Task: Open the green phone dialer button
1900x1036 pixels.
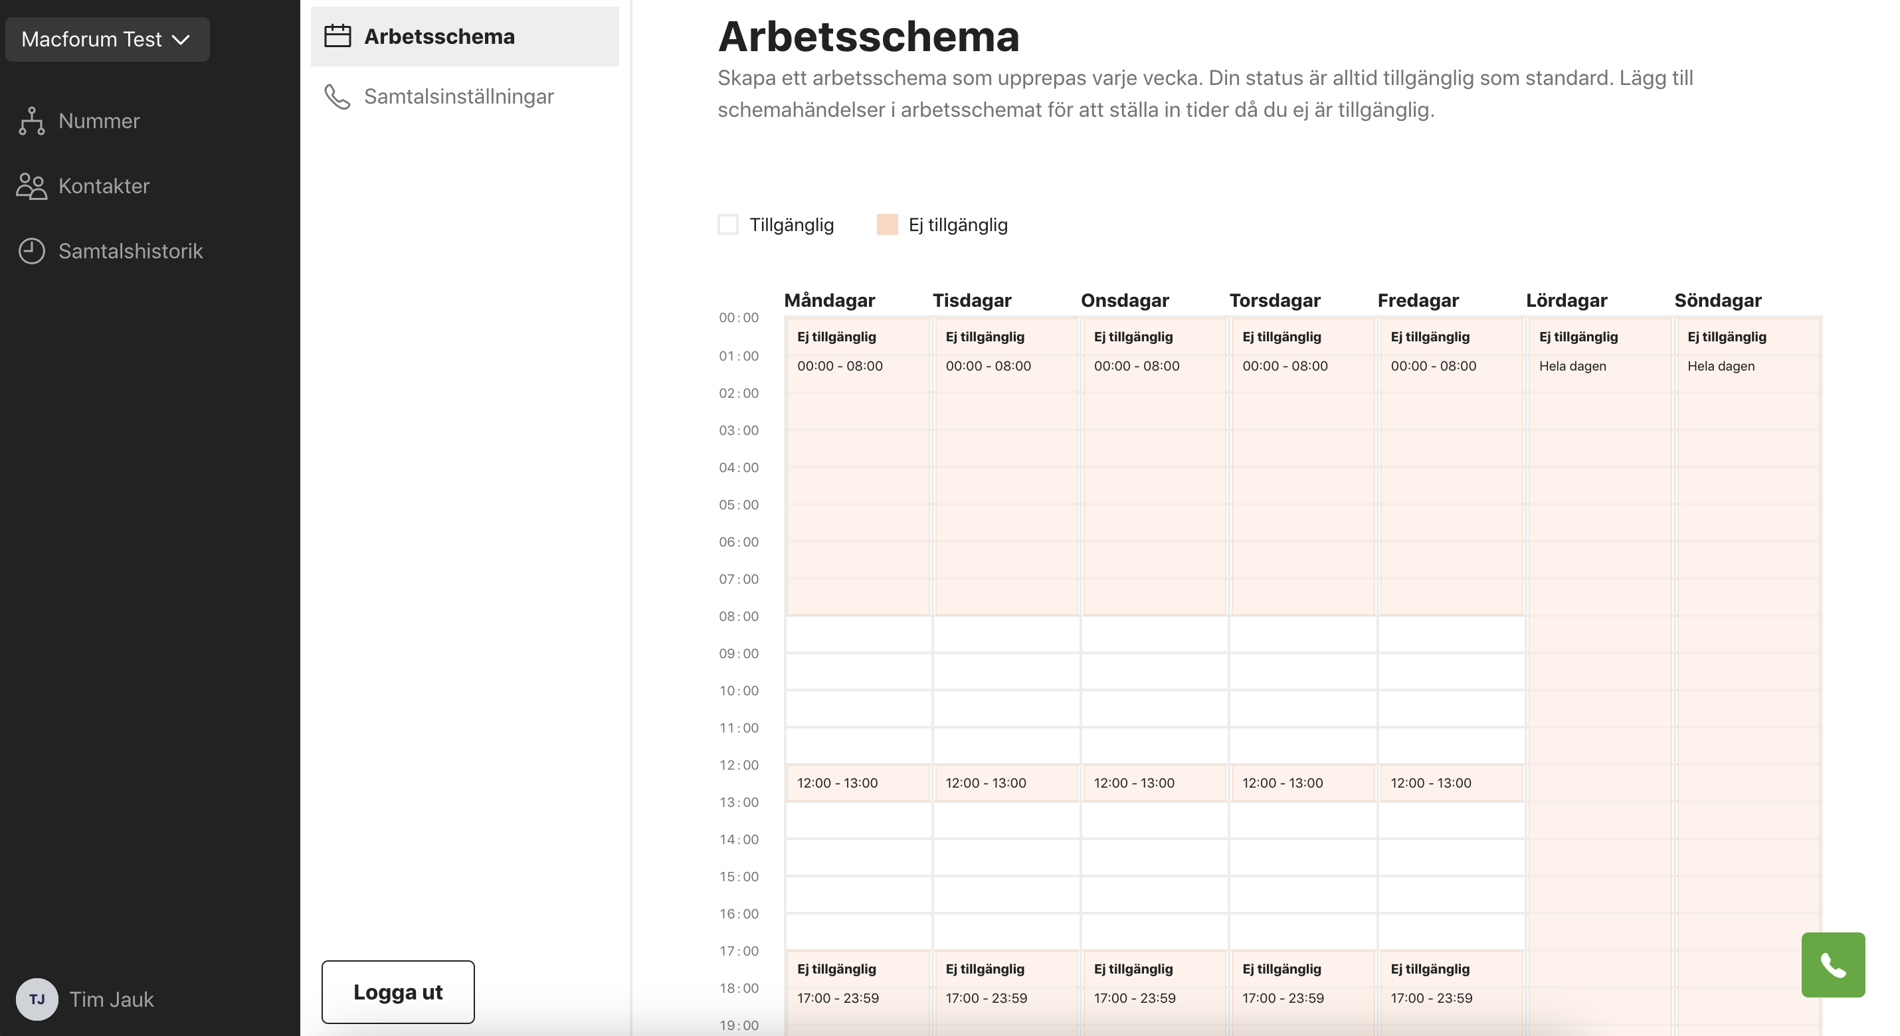Action: click(1833, 964)
